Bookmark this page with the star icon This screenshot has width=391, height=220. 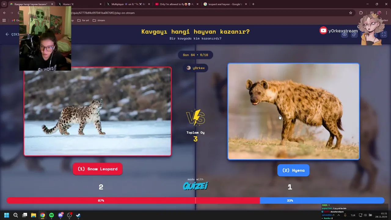[x=351, y=13]
